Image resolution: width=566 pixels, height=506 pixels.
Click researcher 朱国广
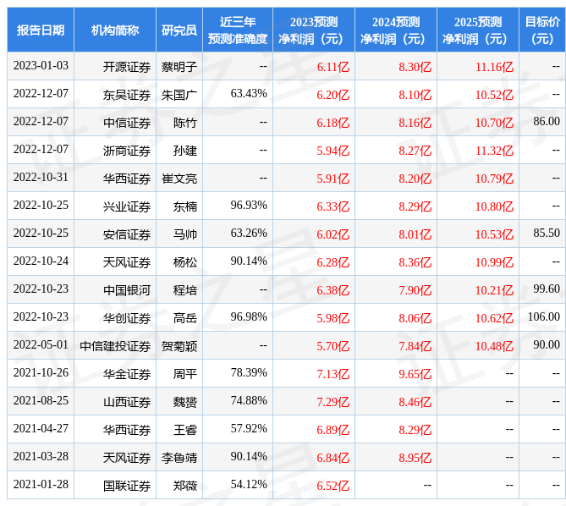pos(179,95)
